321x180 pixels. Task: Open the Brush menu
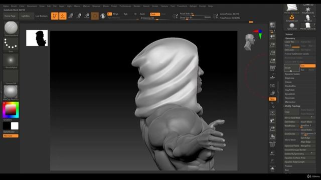[x=14, y=6]
